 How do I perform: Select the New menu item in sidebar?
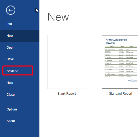click(x=20, y=36)
